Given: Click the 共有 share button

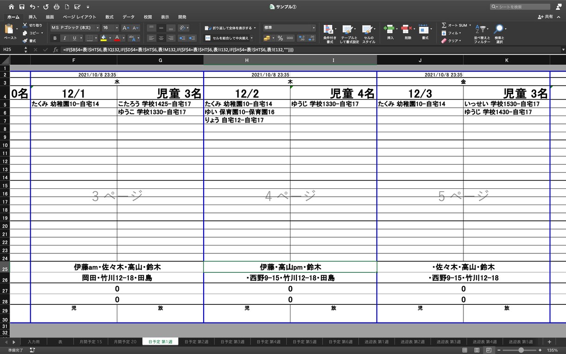Looking at the screenshot, I should (545, 17).
